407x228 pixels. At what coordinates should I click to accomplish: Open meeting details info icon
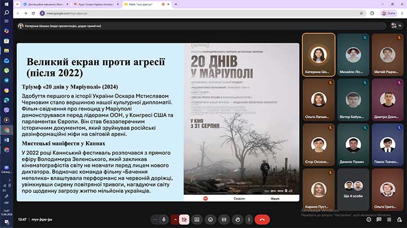tap(369, 219)
